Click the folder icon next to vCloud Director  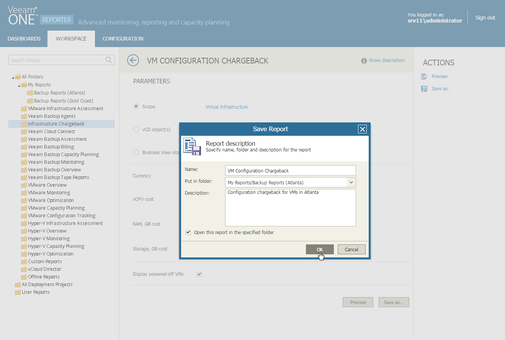[x=24, y=269]
